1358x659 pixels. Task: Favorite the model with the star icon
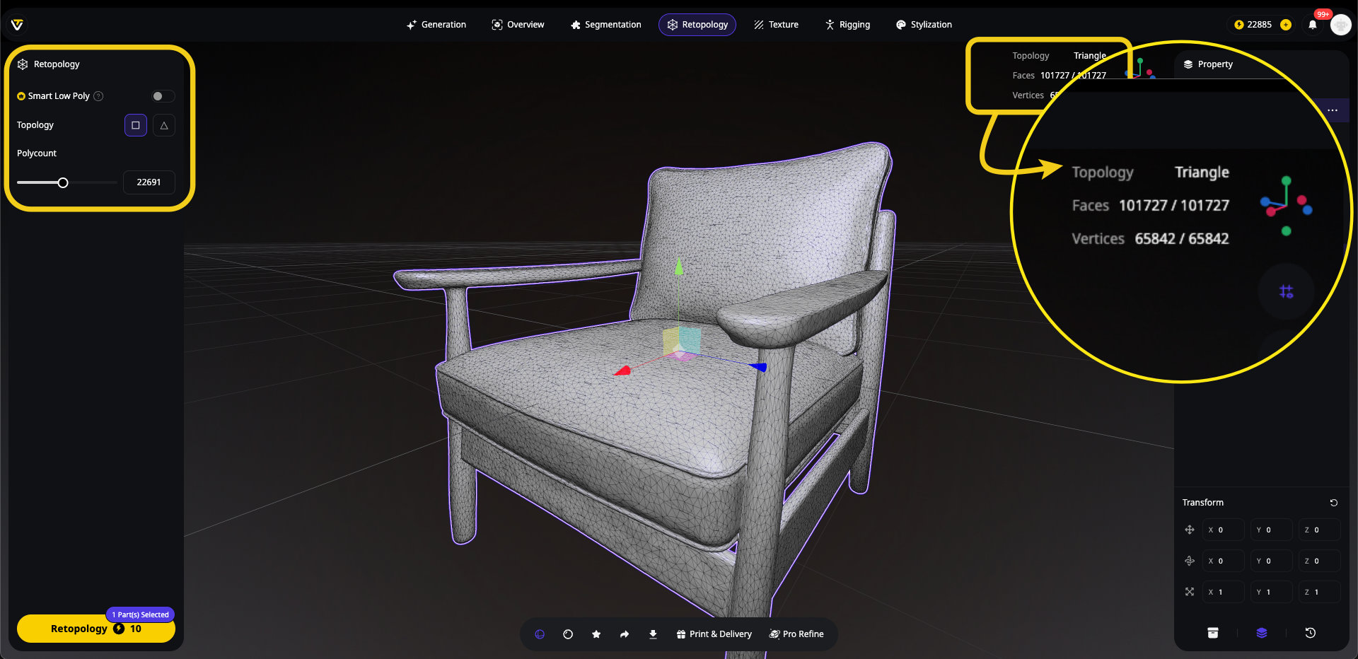pos(596,634)
